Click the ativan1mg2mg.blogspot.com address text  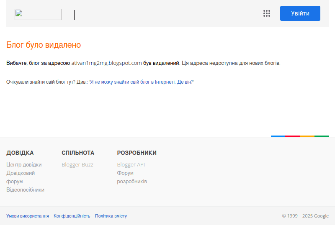pyautogui.click(x=106, y=63)
